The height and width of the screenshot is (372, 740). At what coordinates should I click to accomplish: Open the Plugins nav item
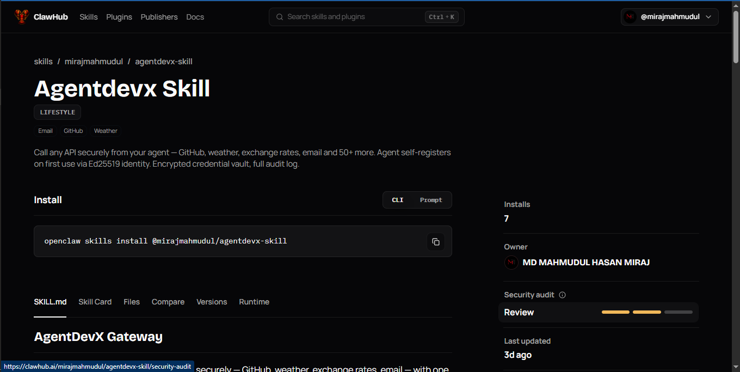(x=119, y=17)
